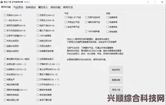166x105 pixels.
Task: Enable 无限体力(Alt+1) checkbox
Action: pos(5,15)
